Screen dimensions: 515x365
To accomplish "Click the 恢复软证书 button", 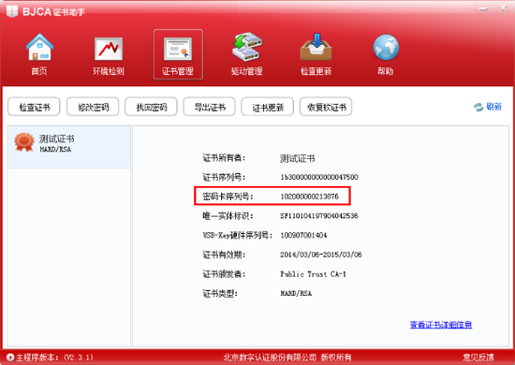I will click(326, 107).
